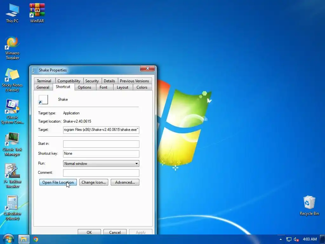325x244 pixels.
Task: Click the Open File Location button
Action: (58, 182)
